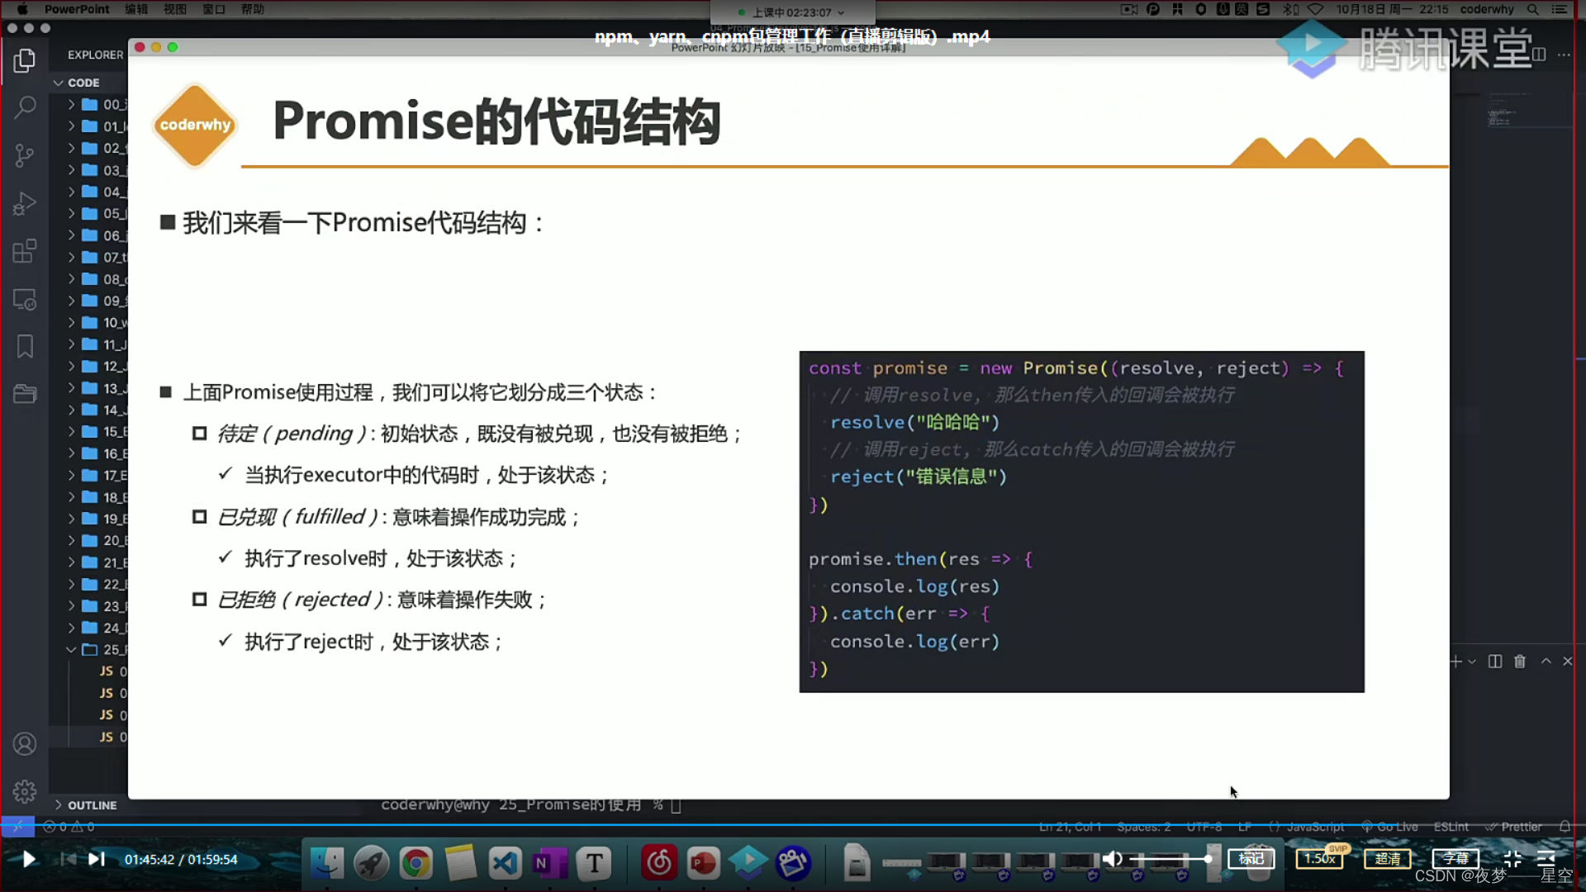Click the JavaScript language indicator in status bar

coord(1315,826)
